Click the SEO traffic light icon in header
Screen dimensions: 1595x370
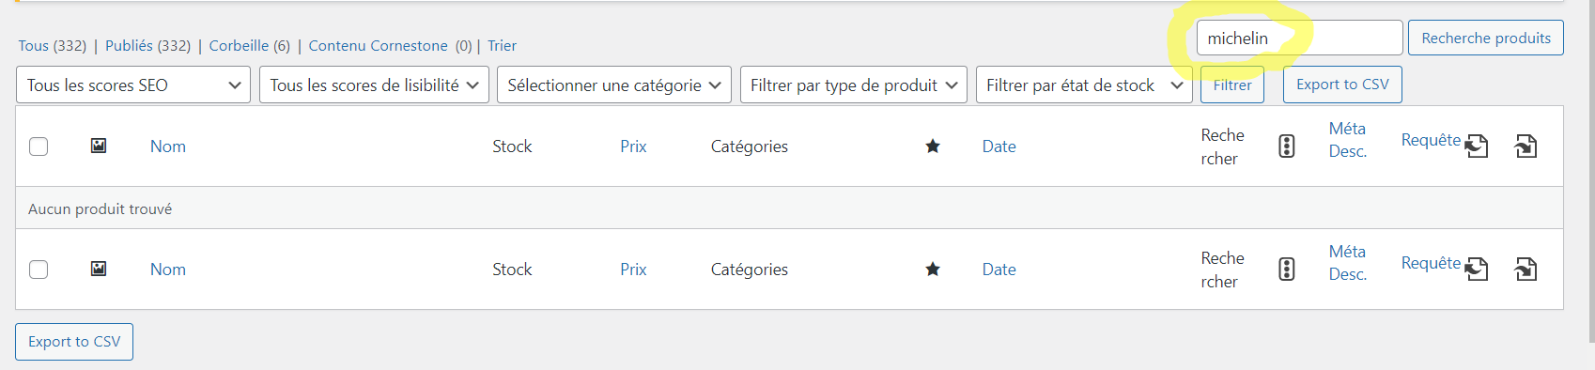(1287, 146)
